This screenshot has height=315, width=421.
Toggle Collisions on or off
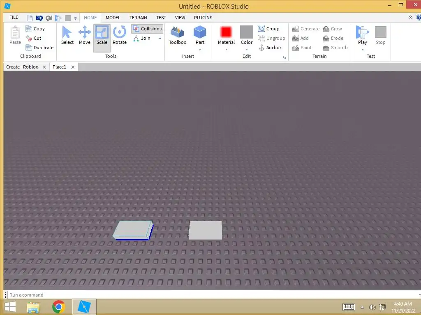point(148,29)
